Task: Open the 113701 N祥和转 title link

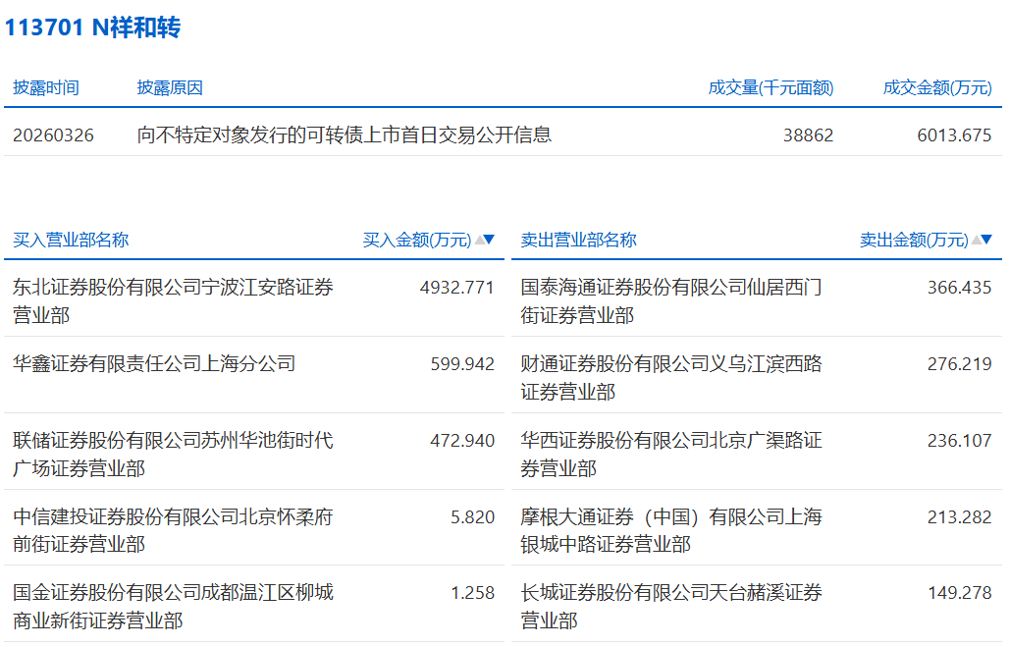Action: pyautogui.click(x=92, y=27)
